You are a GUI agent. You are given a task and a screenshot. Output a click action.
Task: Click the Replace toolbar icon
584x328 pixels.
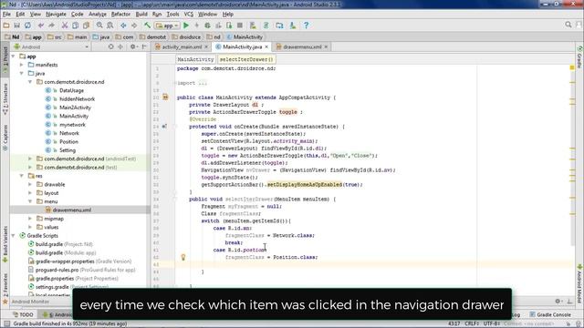pos(110,26)
